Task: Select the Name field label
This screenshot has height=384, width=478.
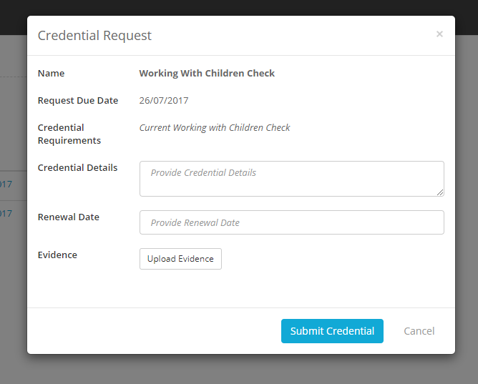Action: point(51,73)
